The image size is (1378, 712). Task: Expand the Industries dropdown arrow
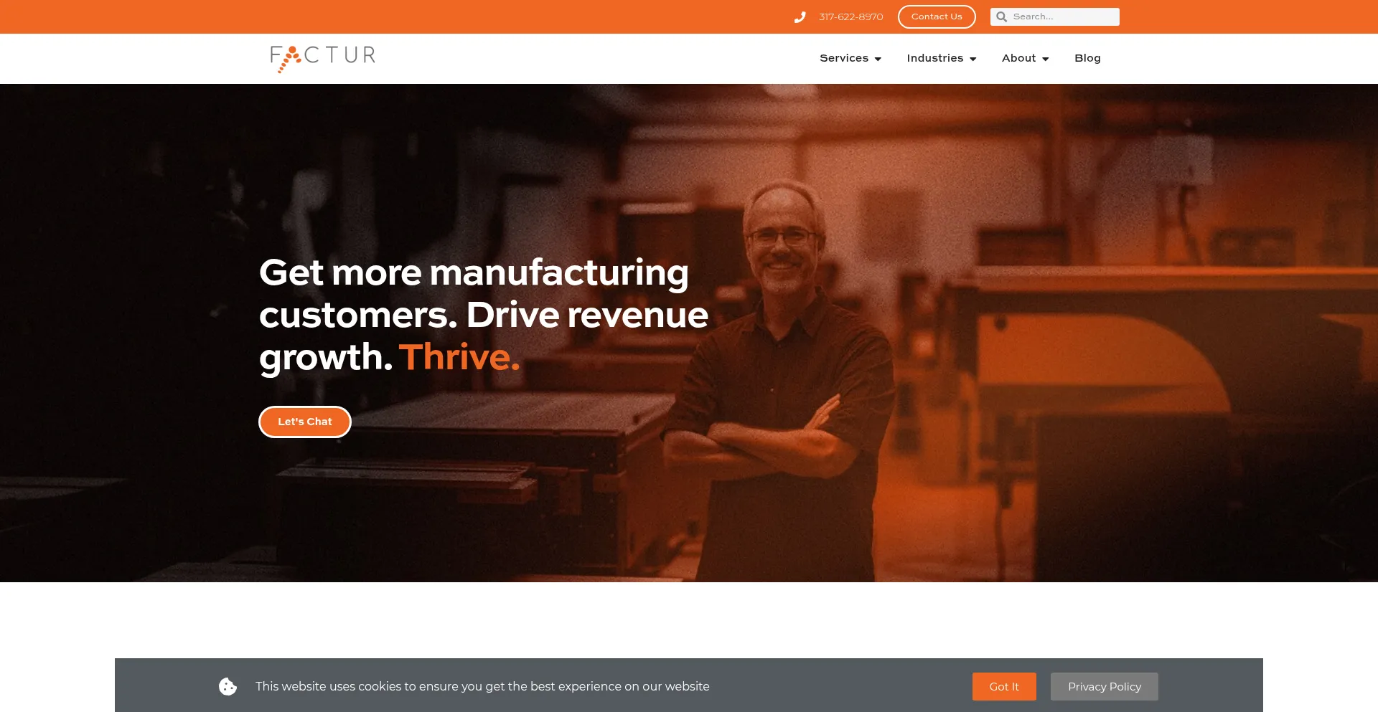point(972,59)
